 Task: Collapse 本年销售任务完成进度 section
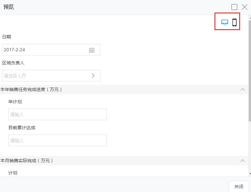click(243, 89)
